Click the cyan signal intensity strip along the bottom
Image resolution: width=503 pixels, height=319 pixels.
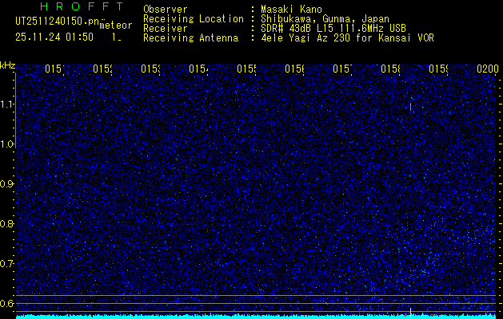[x=256, y=317]
